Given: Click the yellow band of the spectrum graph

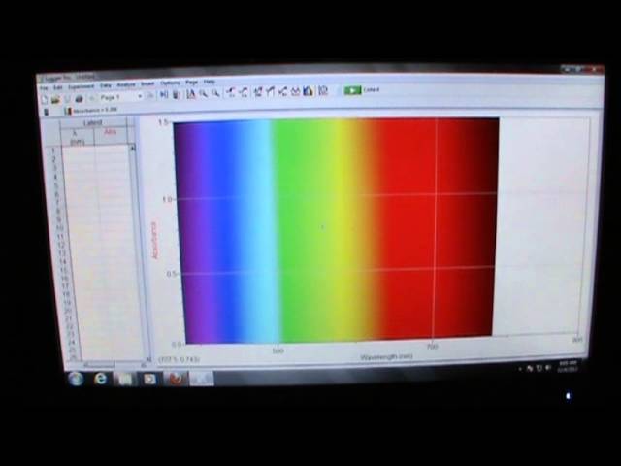Looking at the screenshot, I should 342,230.
